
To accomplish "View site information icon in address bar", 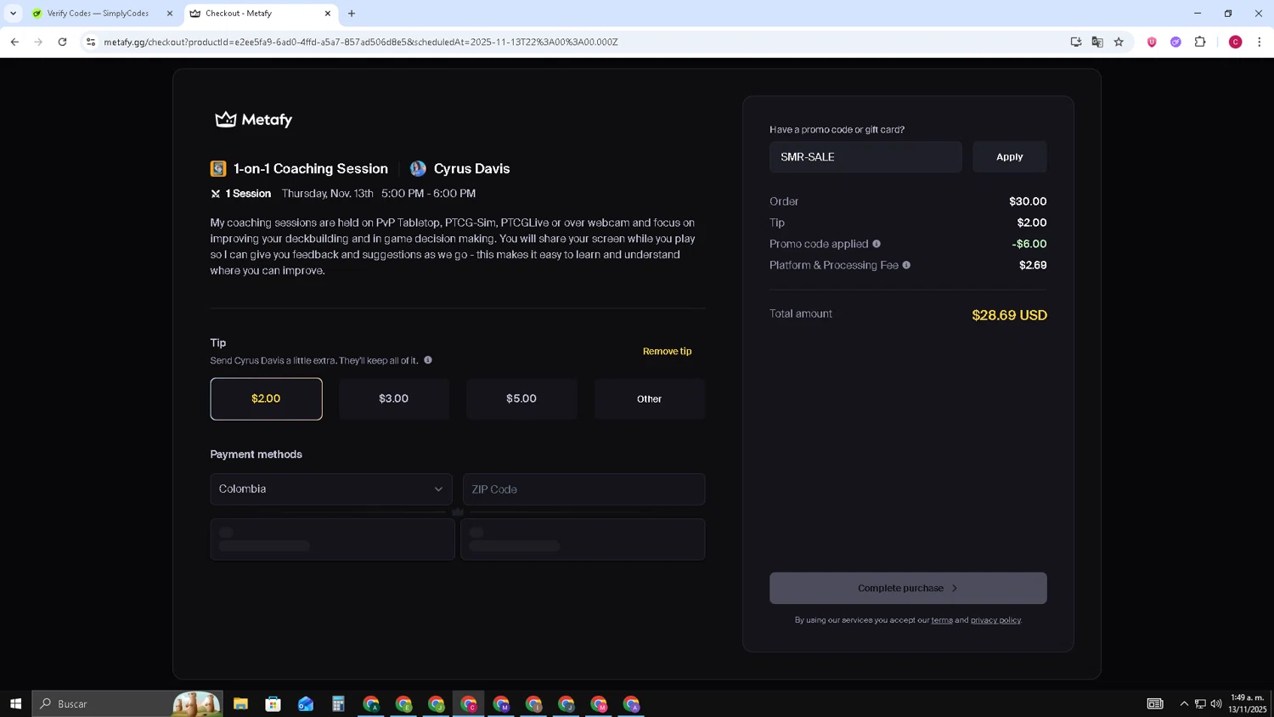I will click(x=91, y=42).
